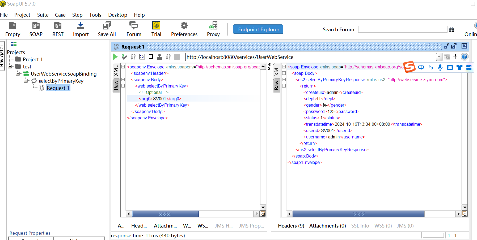The image size is (477, 240).
Task: Click the SOAP project toolbar icon
Action: (36, 29)
